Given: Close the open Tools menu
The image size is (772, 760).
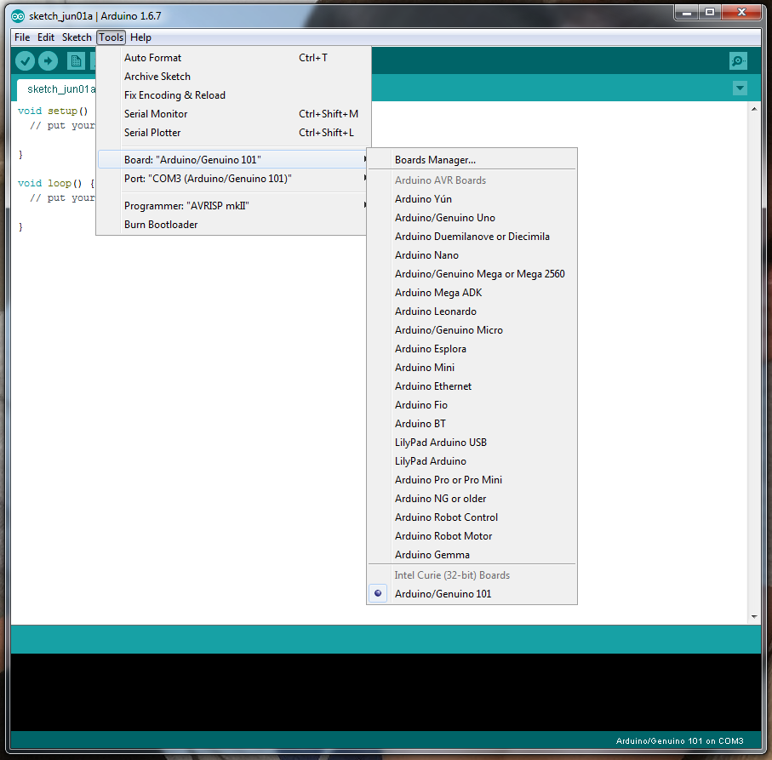Looking at the screenshot, I should tap(111, 37).
